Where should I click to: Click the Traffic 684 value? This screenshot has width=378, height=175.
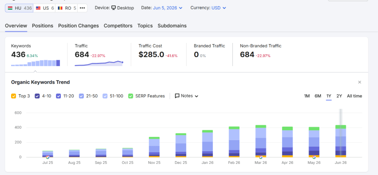[x=82, y=54]
